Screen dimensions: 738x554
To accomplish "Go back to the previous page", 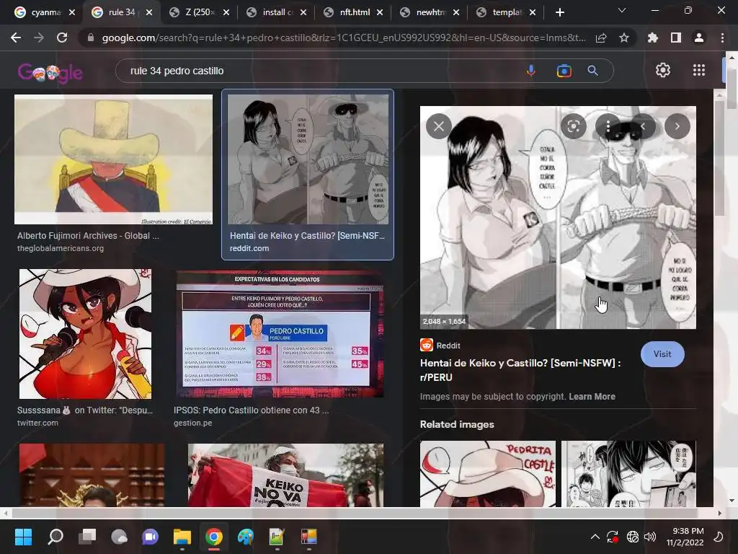I will pos(16,38).
